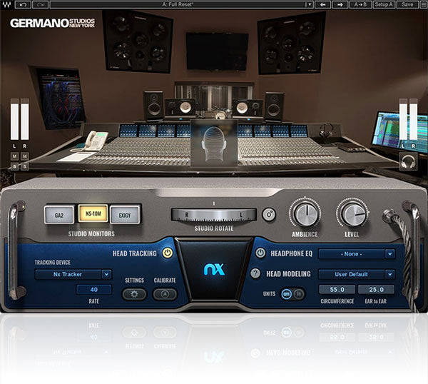The width and height of the screenshot is (428, 384).
Task: Click the Ear to Ear field 25.0
Action: tap(376, 290)
